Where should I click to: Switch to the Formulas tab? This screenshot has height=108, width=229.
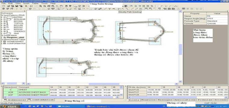point(205,100)
